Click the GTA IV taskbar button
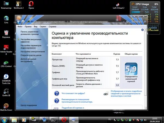The width and height of the screenshot is (164, 123). tap(54, 120)
